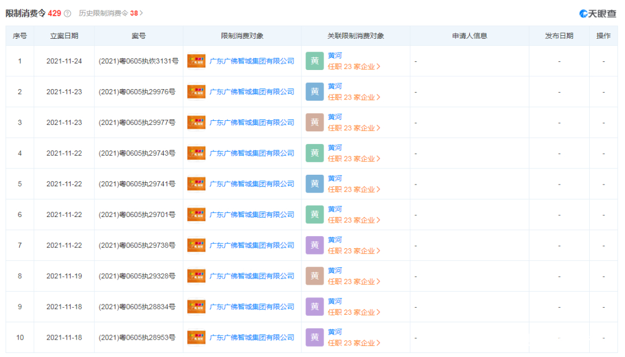Click 黄 avatar in row 执29977号

(x=314, y=122)
